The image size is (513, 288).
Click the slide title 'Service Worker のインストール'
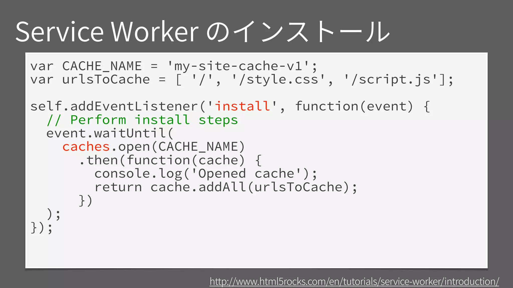(202, 32)
